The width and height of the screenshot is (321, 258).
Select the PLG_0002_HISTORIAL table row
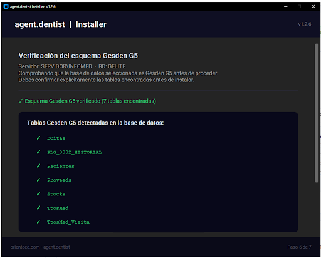75,152
